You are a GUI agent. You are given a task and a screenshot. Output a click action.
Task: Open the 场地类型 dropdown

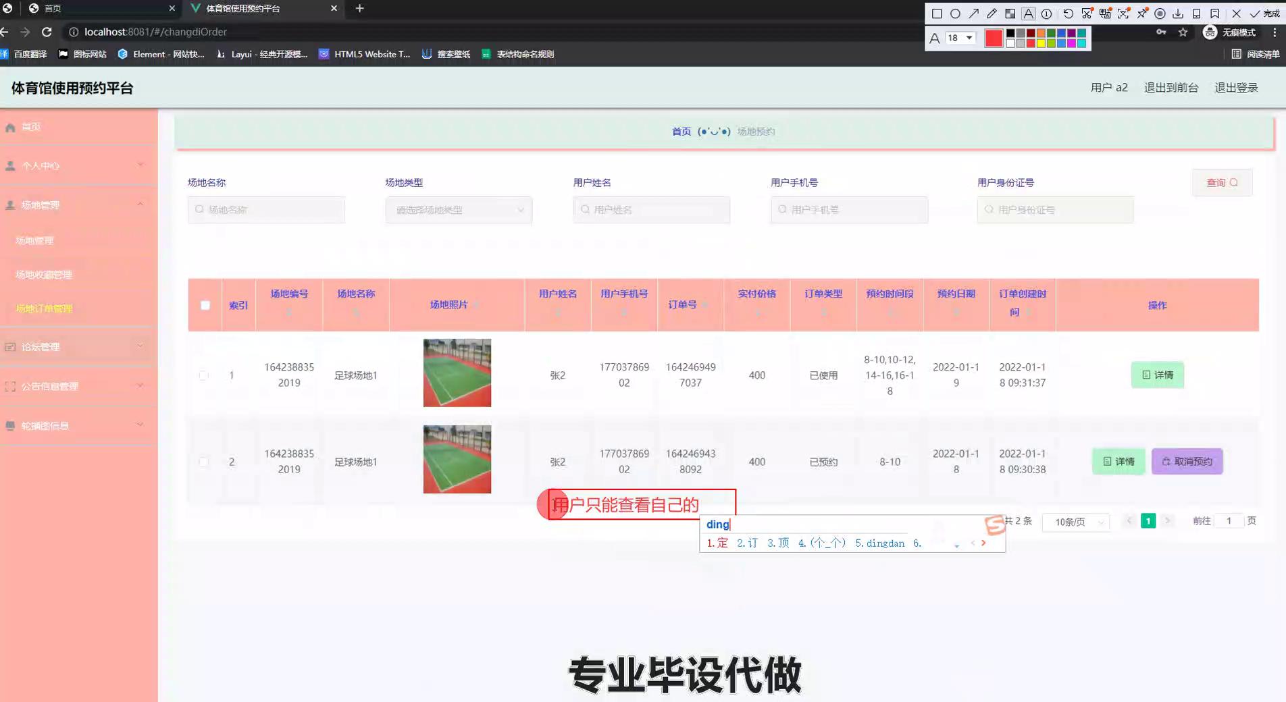459,210
